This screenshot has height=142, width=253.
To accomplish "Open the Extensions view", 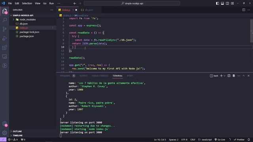I will [x=4, y=47].
